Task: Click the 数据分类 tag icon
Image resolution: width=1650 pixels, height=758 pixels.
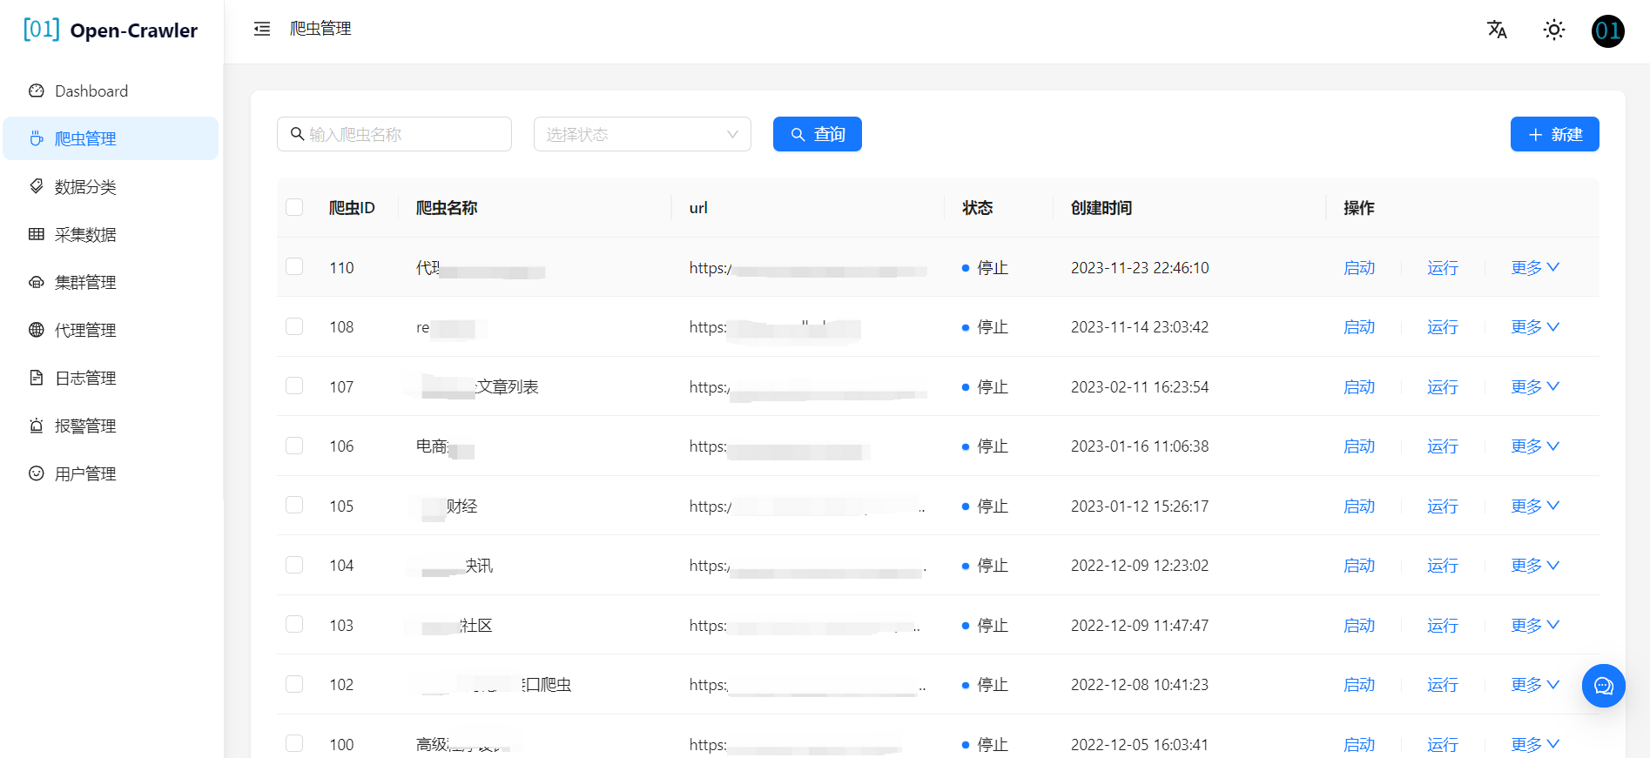Action: coord(37,186)
